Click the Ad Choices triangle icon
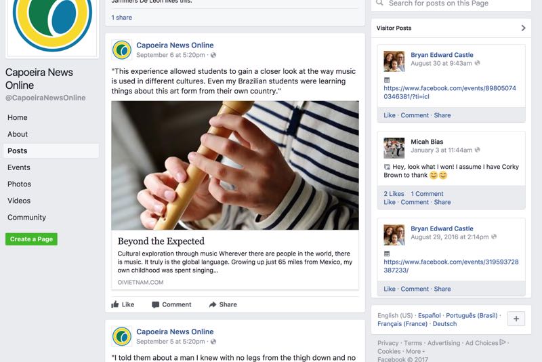 tap(503, 342)
